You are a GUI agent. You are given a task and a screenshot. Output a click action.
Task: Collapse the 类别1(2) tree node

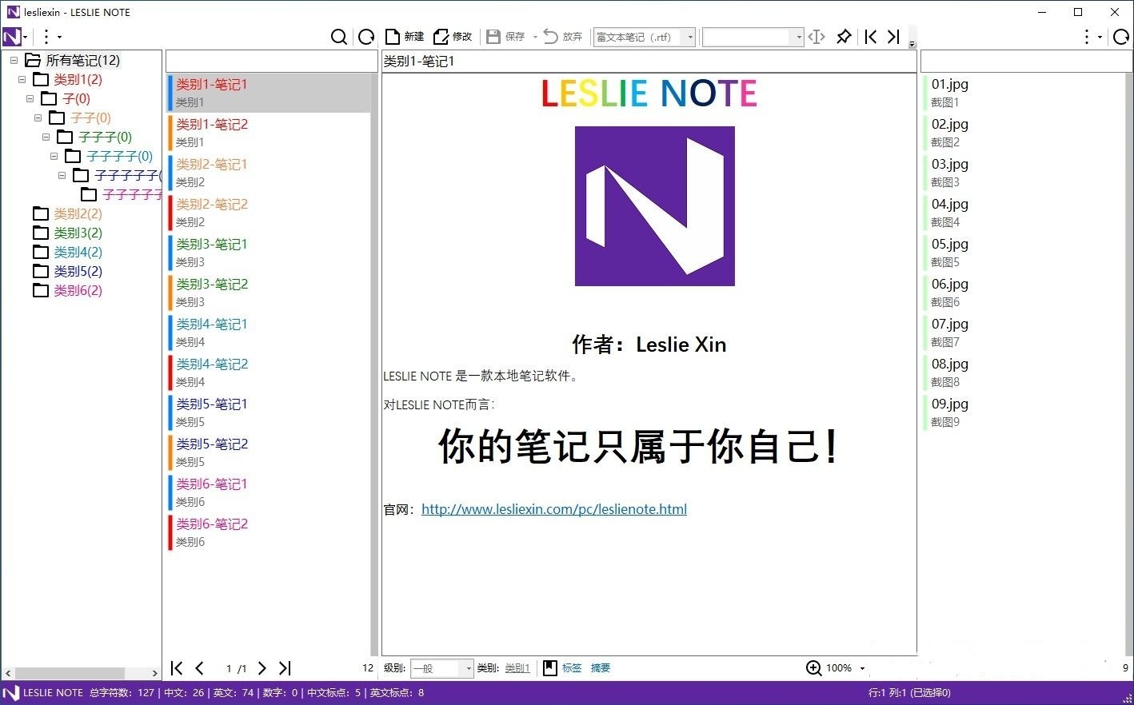click(x=22, y=79)
